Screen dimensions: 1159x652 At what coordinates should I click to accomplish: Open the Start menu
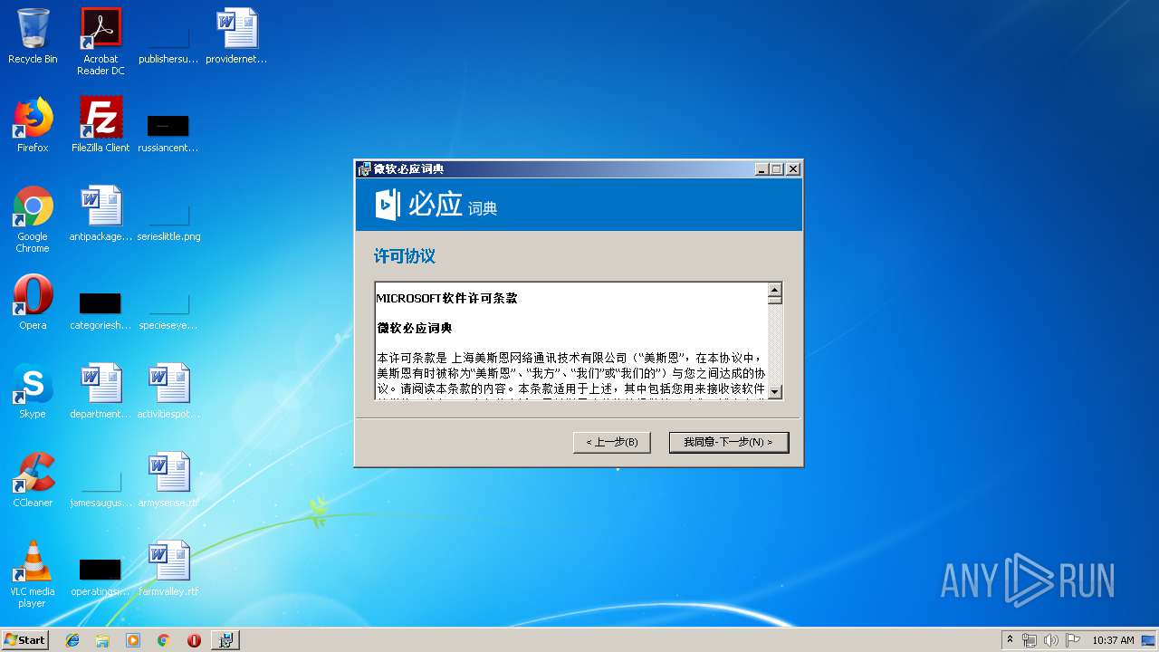click(25, 640)
